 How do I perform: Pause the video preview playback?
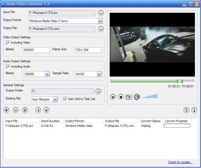tap(113, 97)
